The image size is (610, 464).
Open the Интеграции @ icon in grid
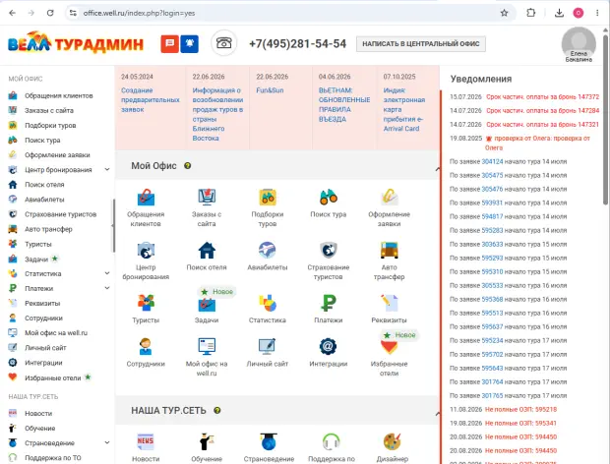click(328, 346)
